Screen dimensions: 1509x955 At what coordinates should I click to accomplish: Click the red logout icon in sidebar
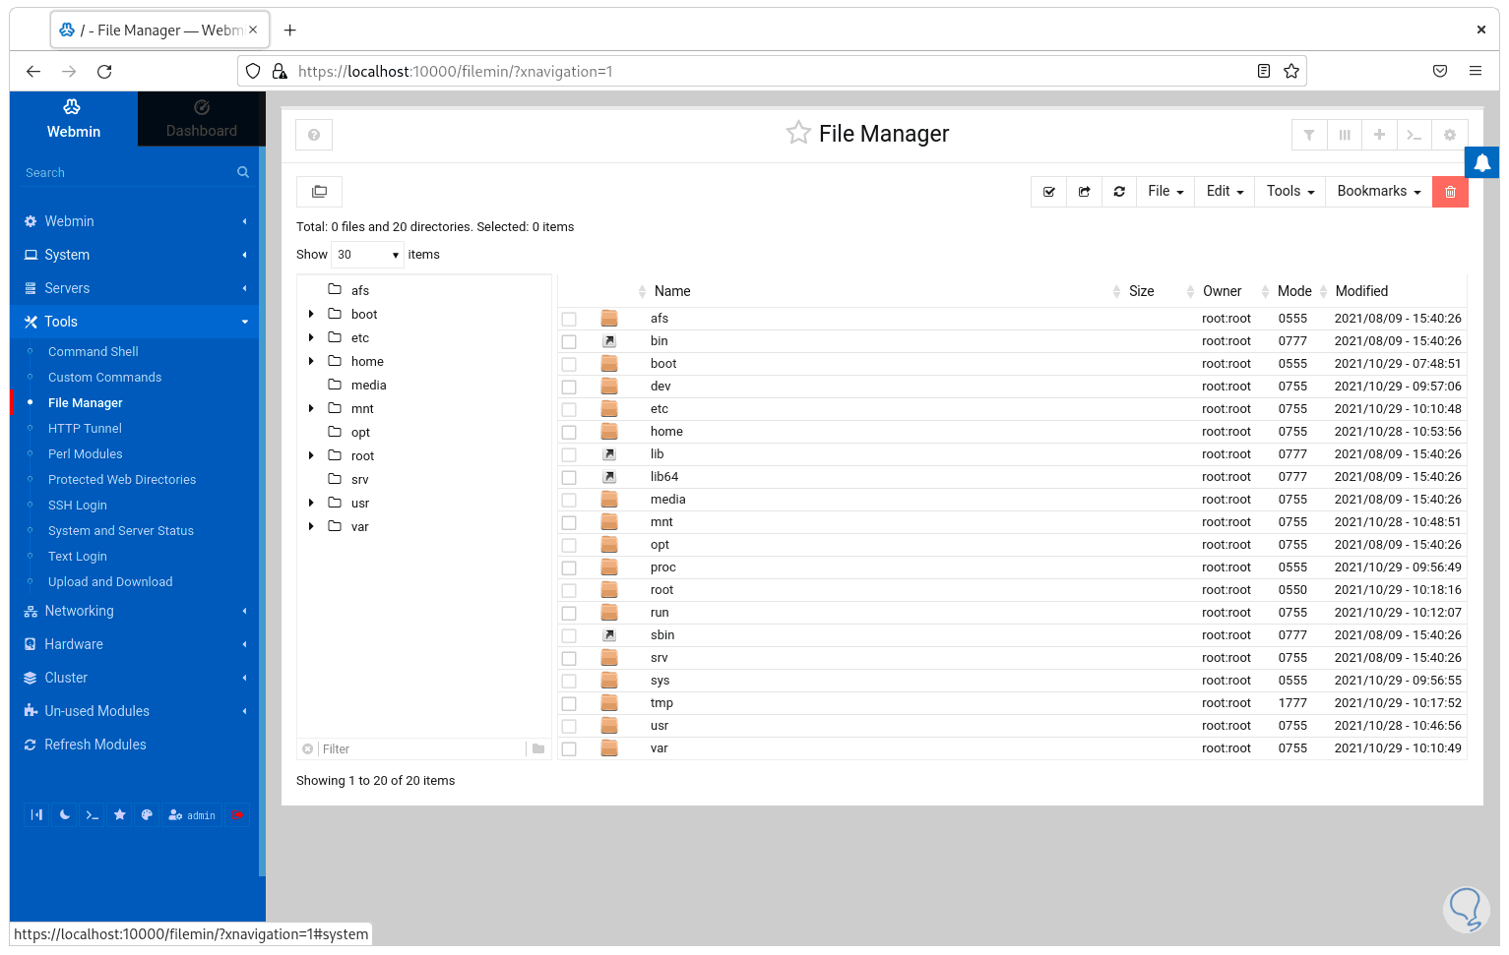(238, 814)
